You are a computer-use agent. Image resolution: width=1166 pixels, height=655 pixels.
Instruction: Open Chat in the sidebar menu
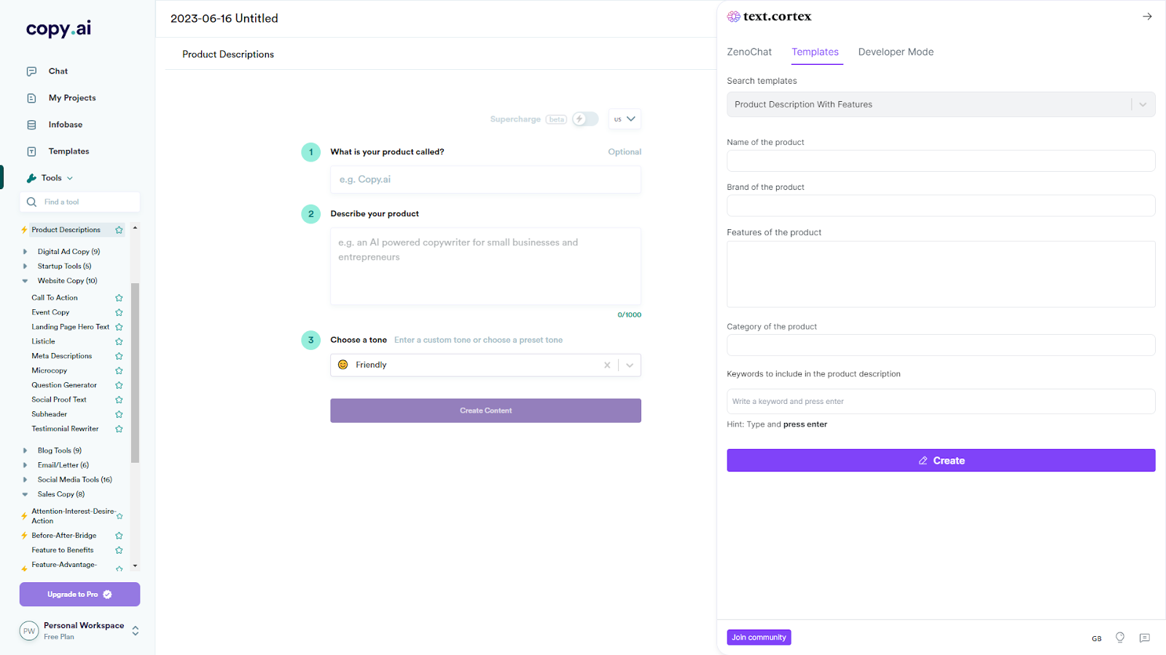click(x=58, y=71)
